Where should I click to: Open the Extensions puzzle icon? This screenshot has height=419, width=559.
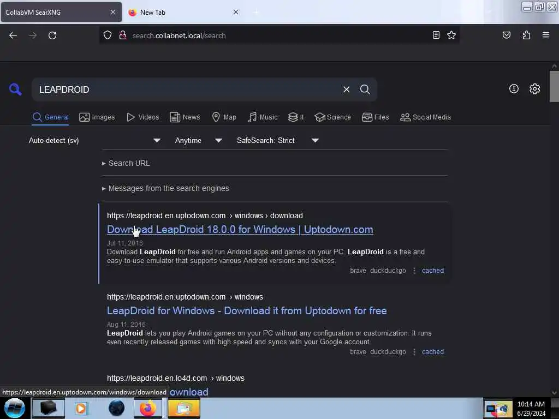point(526,35)
